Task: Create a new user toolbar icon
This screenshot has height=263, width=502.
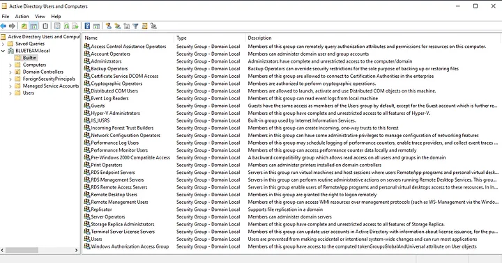Action: pyautogui.click(x=109, y=26)
